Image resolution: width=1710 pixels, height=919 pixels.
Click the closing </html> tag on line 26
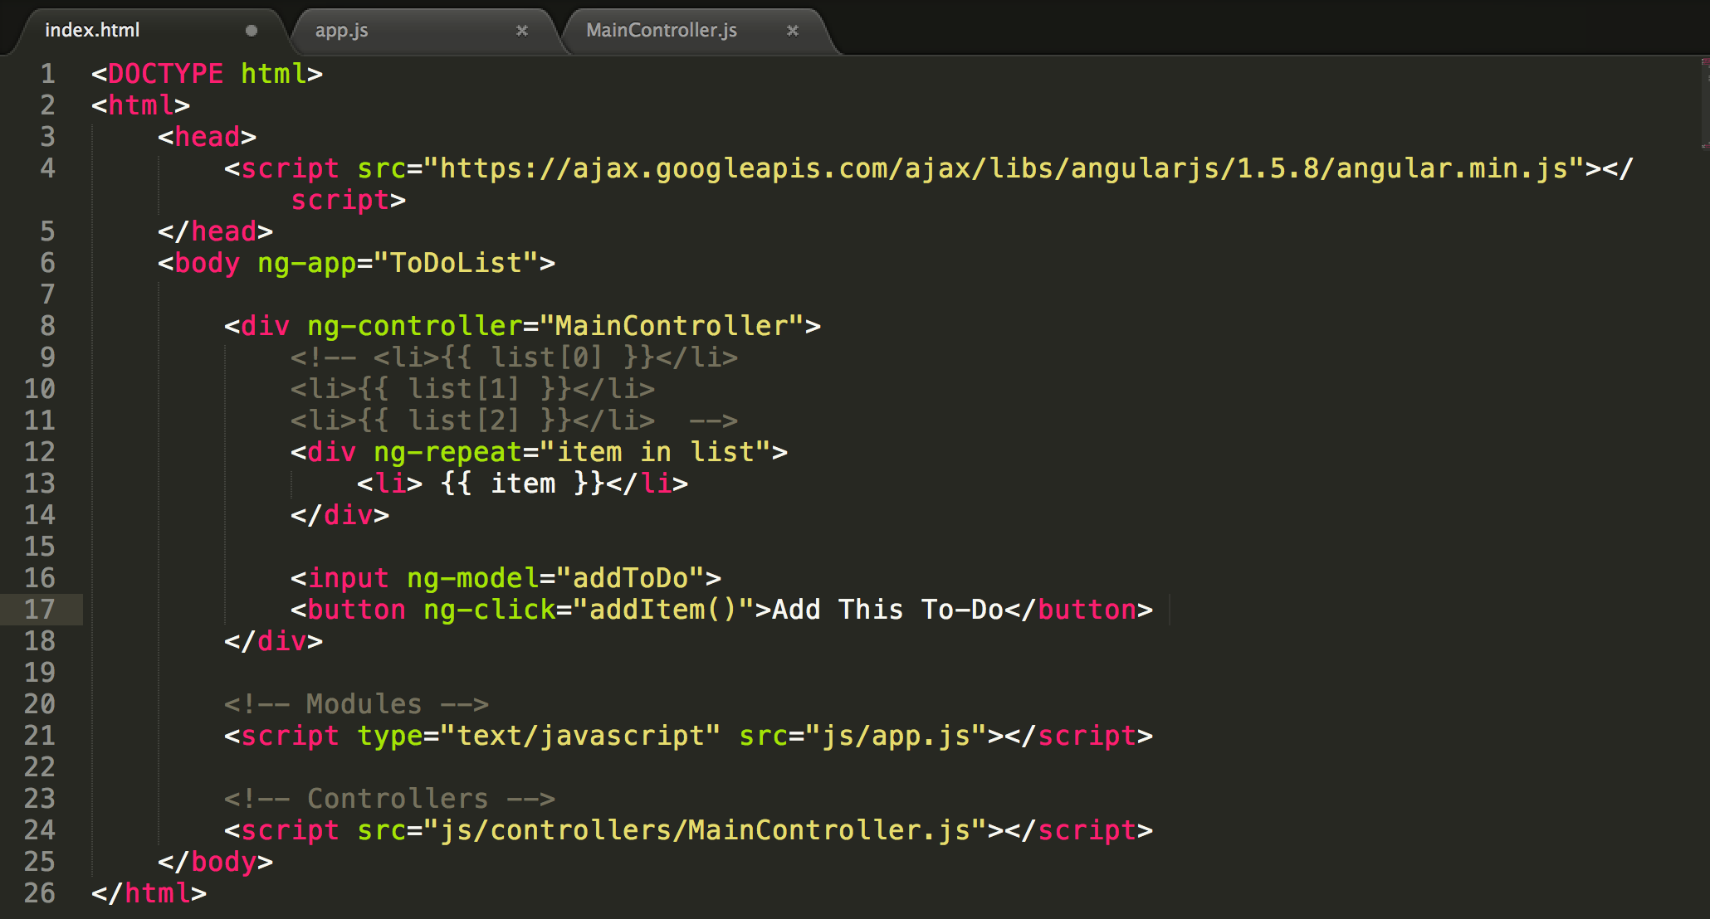[x=145, y=893]
